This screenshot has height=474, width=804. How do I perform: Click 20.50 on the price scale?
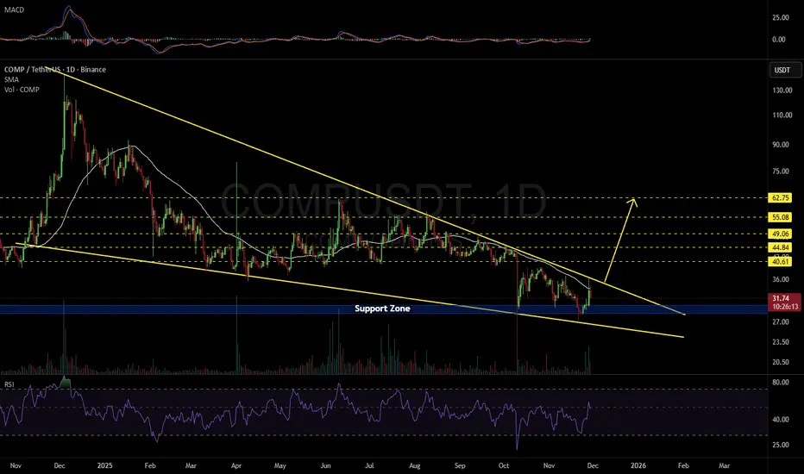tap(781, 362)
